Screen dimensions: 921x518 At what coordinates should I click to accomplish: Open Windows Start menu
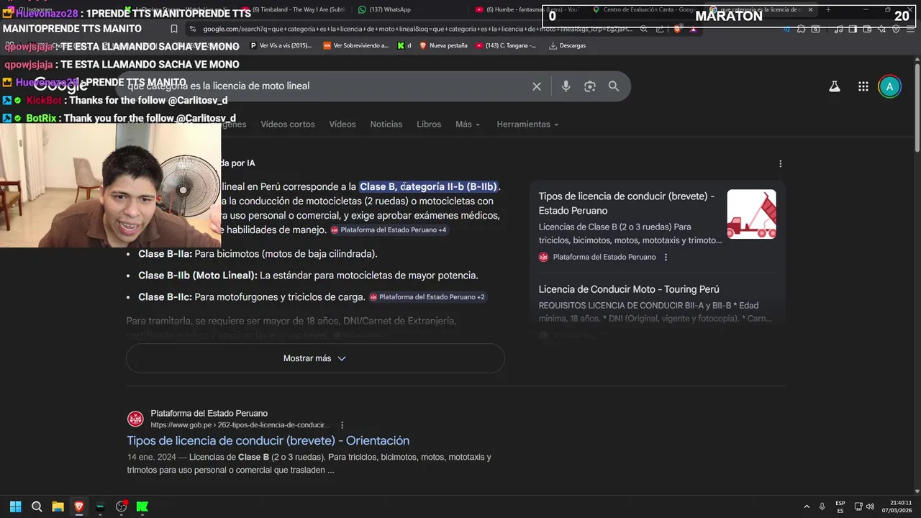pyautogui.click(x=15, y=506)
